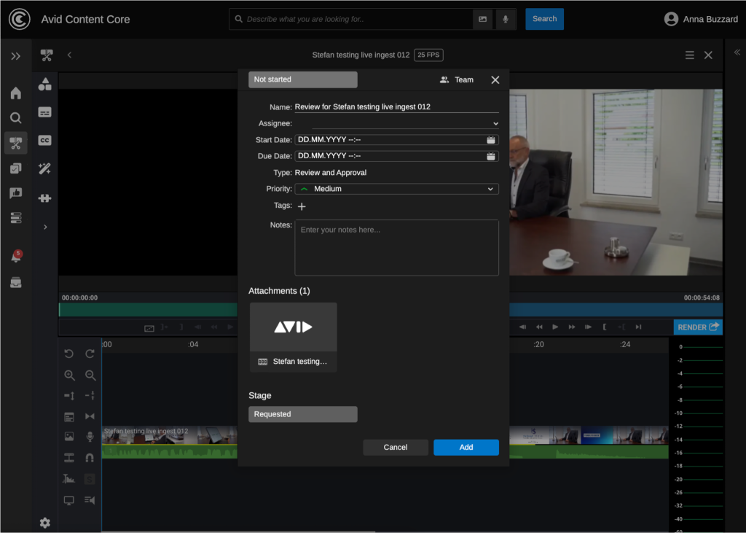
Task: Open the 'Not started' status dropdown
Action: pyautogui.click(x=302, y=79)
